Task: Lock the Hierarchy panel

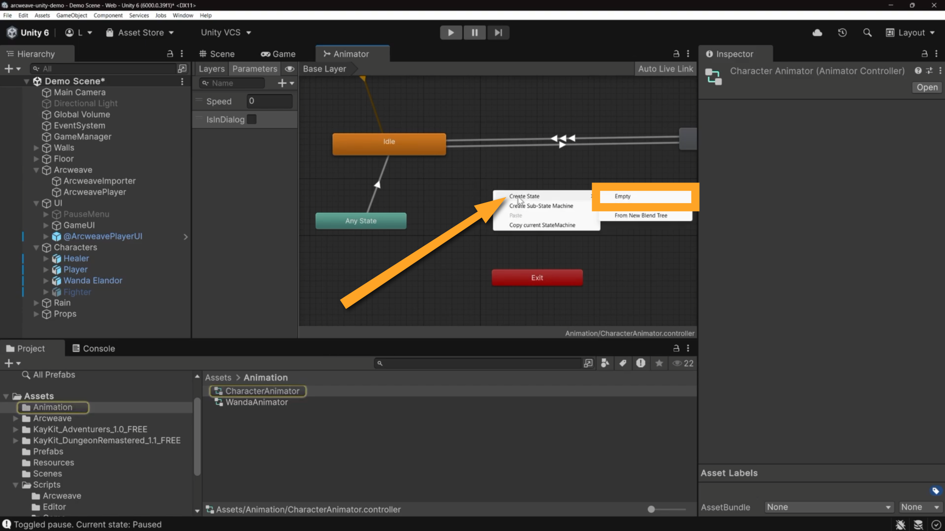Action: [x=170, y=54]
